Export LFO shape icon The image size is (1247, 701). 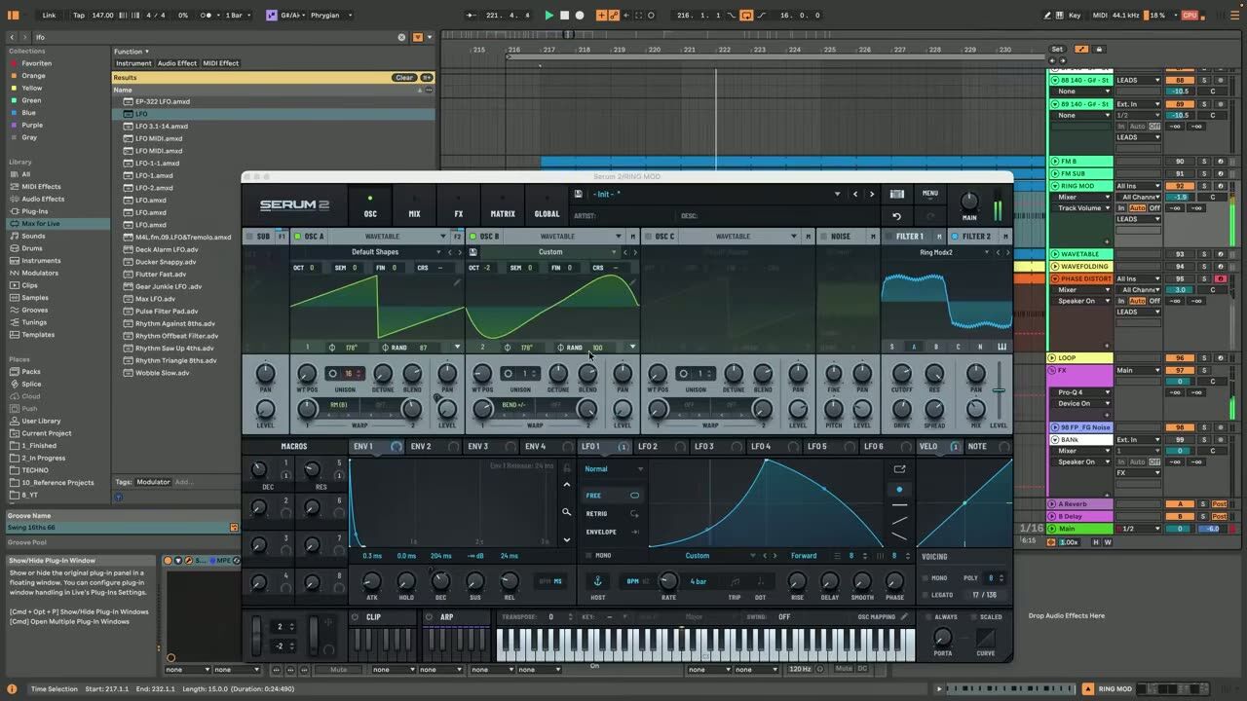[x=899, y=469]
